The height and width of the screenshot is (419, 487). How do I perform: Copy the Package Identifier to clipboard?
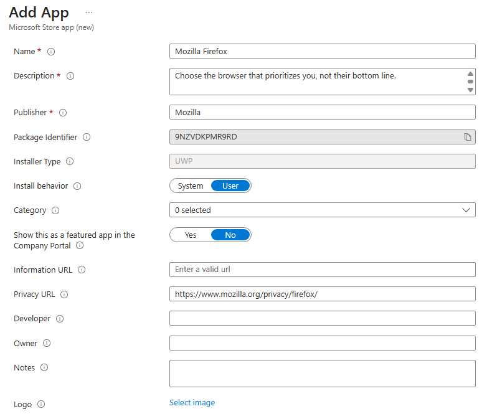pos(468,137)
